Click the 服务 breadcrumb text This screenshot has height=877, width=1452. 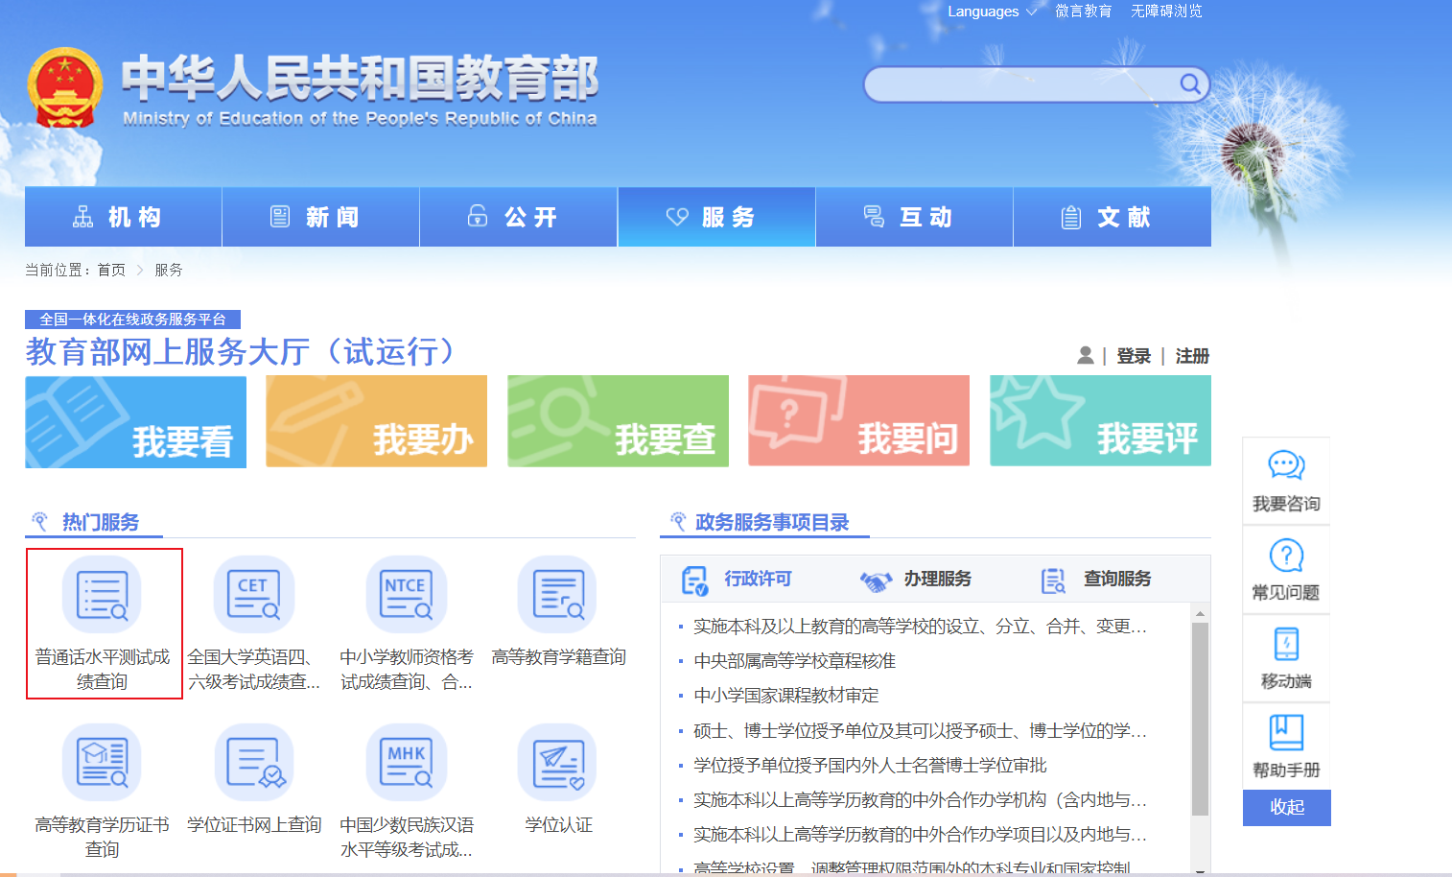(x=169, y=270)
